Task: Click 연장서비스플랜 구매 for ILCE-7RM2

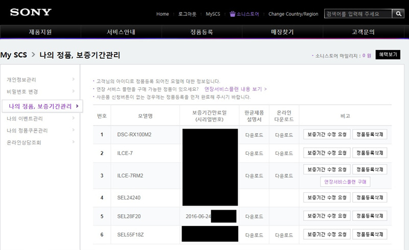Action: pos(345,181)
